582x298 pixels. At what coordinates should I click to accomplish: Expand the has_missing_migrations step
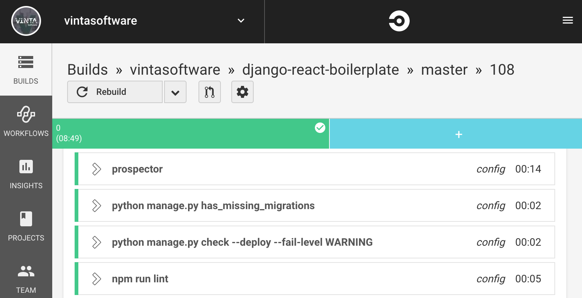[97, 206]
